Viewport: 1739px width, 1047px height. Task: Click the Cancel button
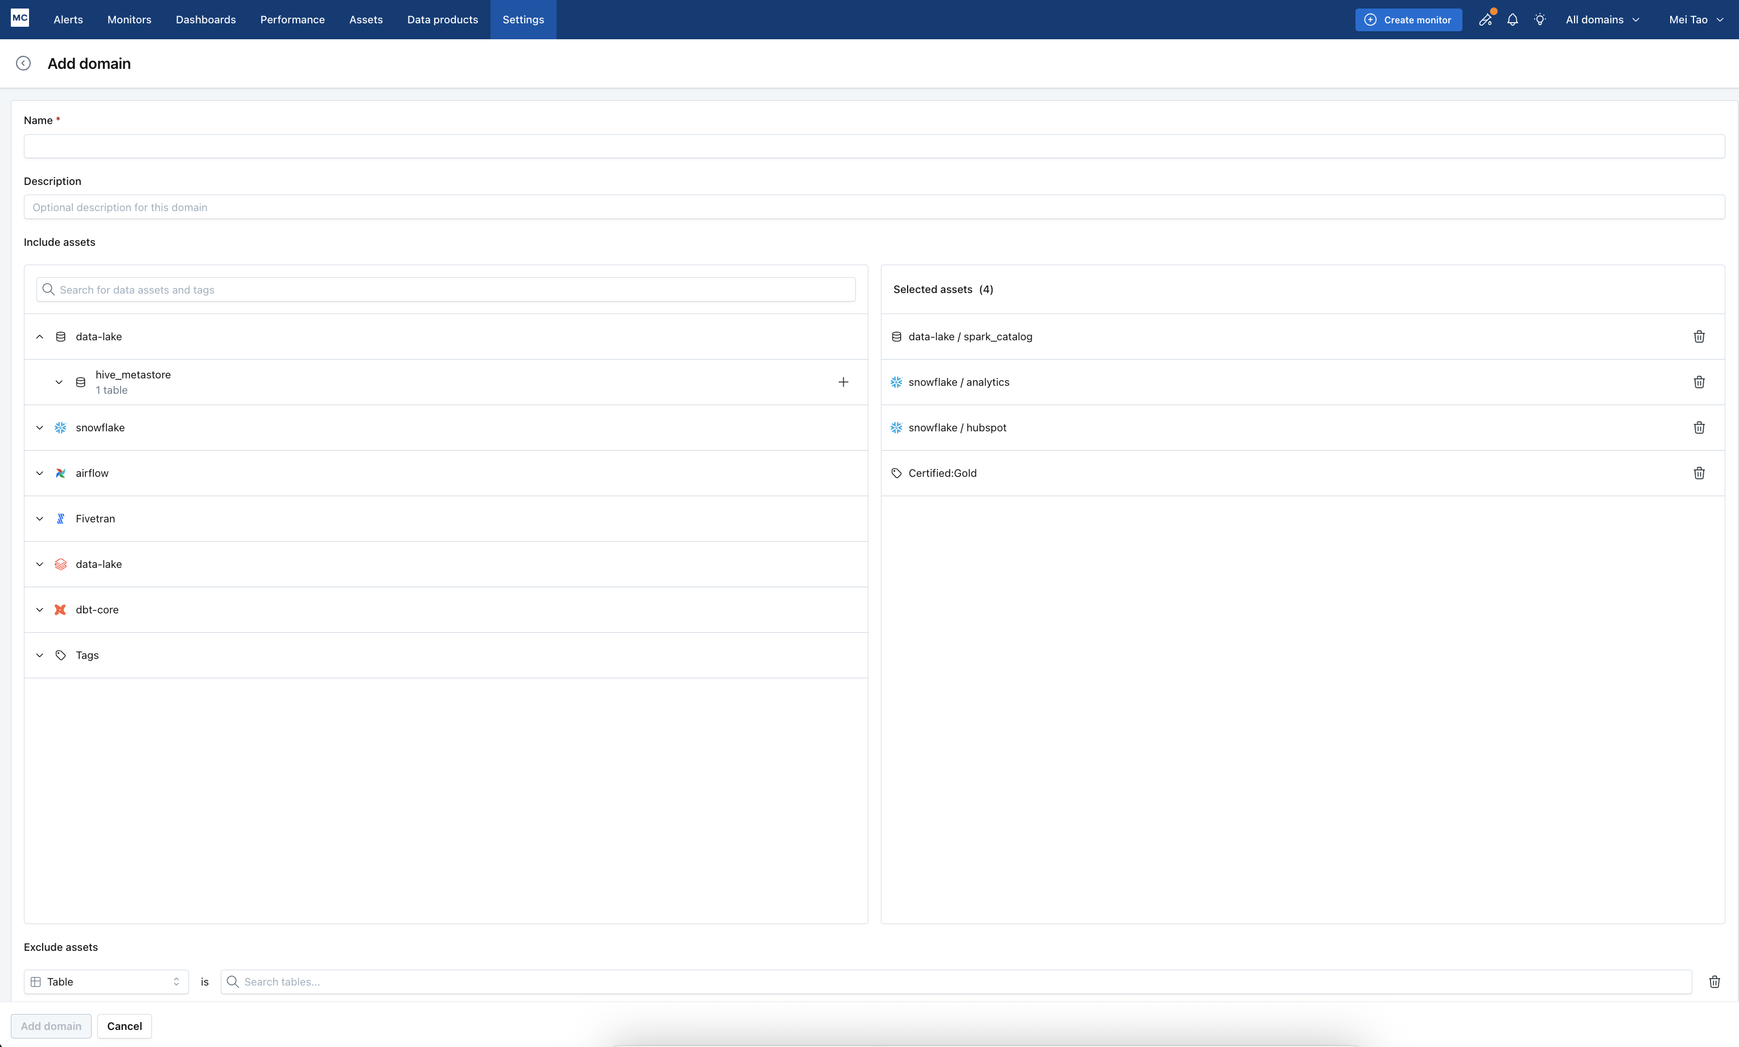tap(124, 1026)
